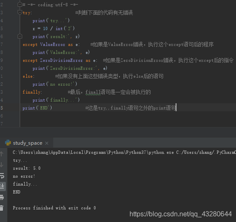Click the print('ValueError:', e) statement
Screen dimensions: 236x222
point(61,52)
